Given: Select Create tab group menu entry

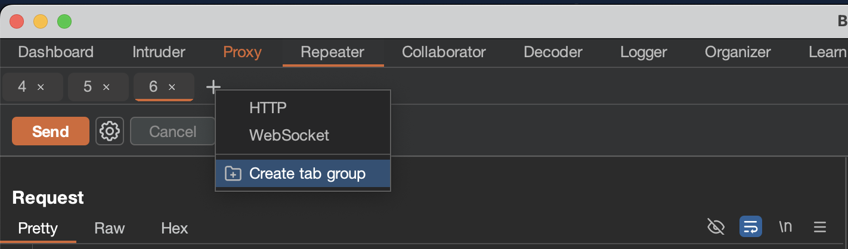Looking at the screenshot, I should pos(307,174).
